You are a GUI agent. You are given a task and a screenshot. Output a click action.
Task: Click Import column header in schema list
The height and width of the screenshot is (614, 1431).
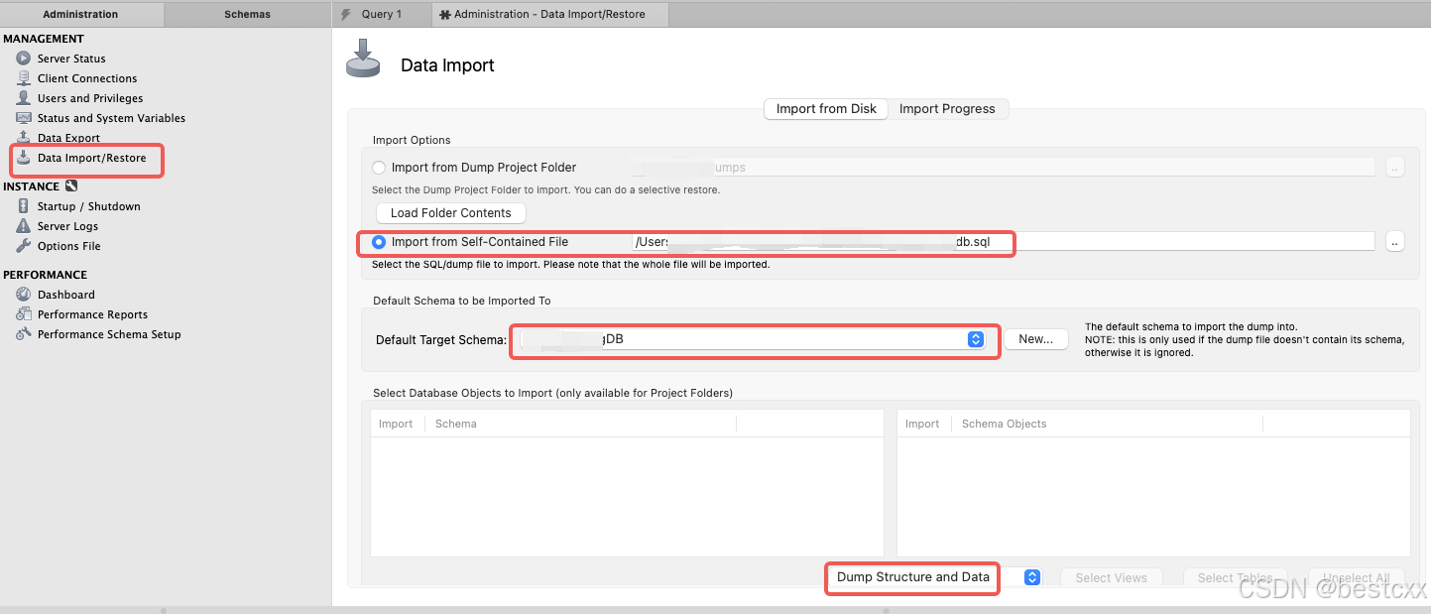pos(396,424)
